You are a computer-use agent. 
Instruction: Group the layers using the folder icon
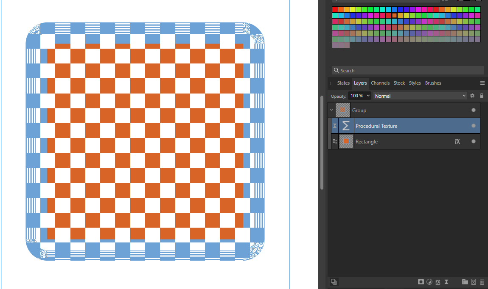point(465,282)
